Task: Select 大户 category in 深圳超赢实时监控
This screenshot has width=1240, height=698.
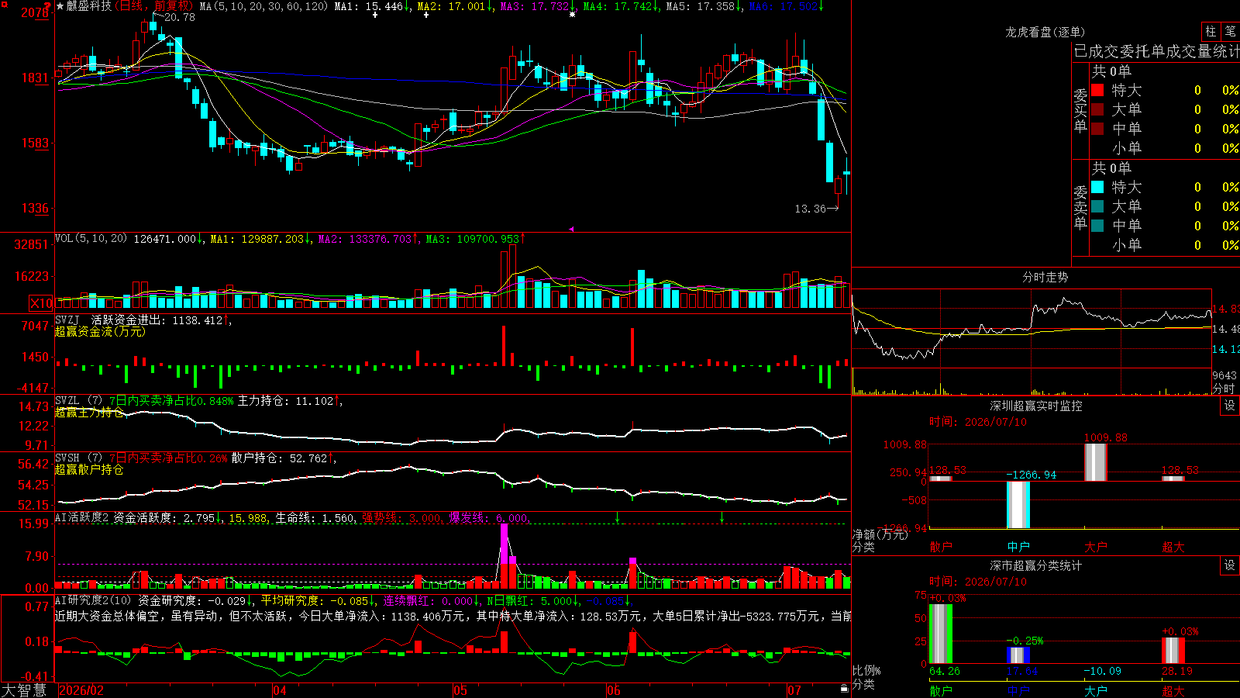Action: pos(1096,547)
